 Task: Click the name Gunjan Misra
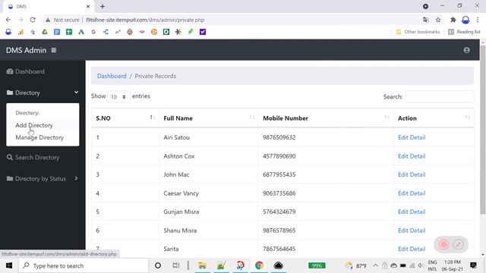(x=181, y=212)
